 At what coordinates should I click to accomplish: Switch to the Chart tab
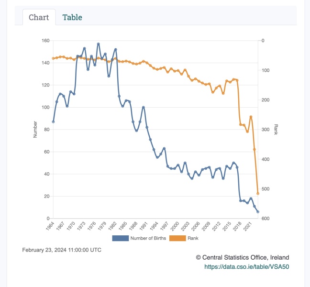coord(39,17)
